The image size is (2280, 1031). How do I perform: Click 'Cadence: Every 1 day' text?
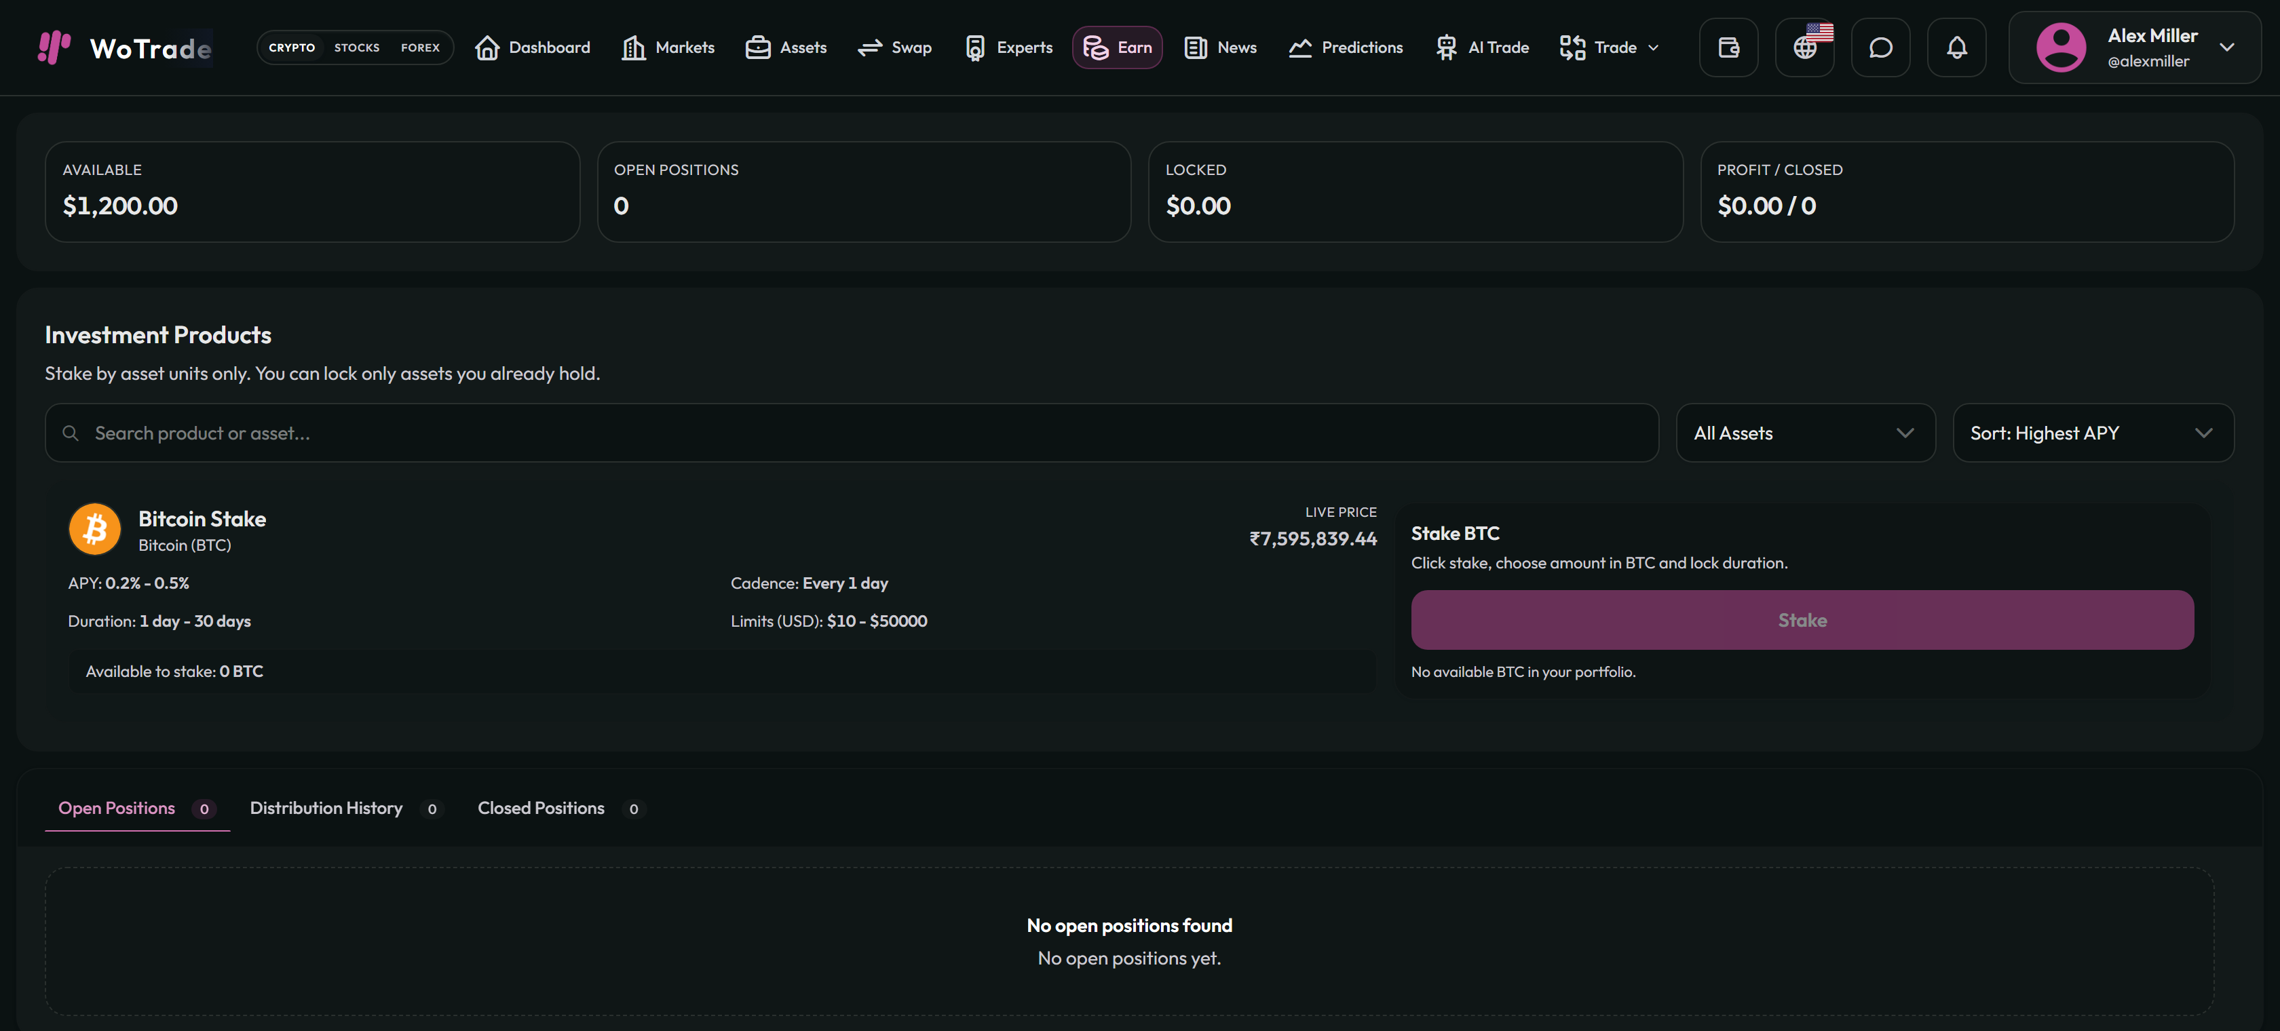pos(809,583)
